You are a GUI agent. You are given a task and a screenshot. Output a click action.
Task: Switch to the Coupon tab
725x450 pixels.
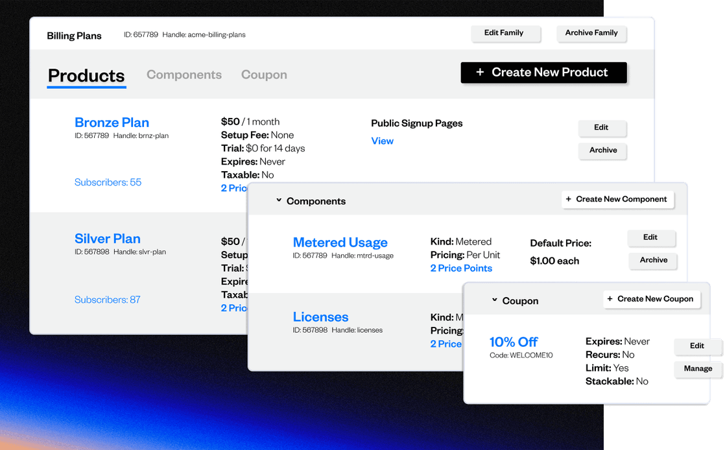[264, 75]
